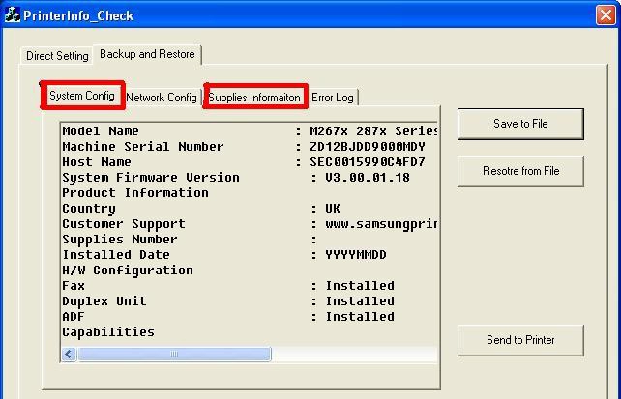Close the PrinterInfo_Check window
The image size is (621, 399).
[606, 15]
